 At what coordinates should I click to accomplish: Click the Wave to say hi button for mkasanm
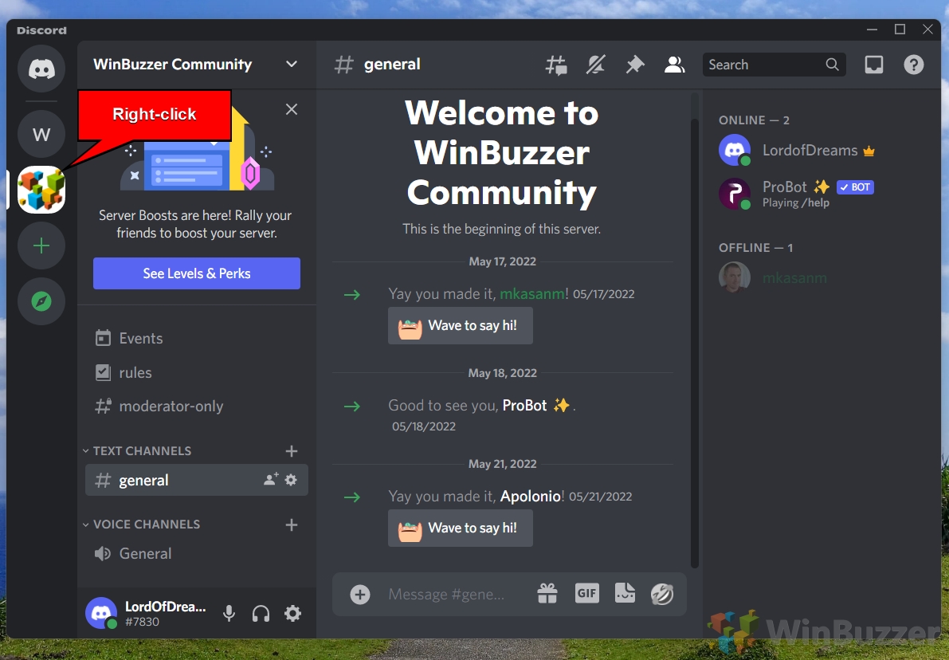click(460, 325)
